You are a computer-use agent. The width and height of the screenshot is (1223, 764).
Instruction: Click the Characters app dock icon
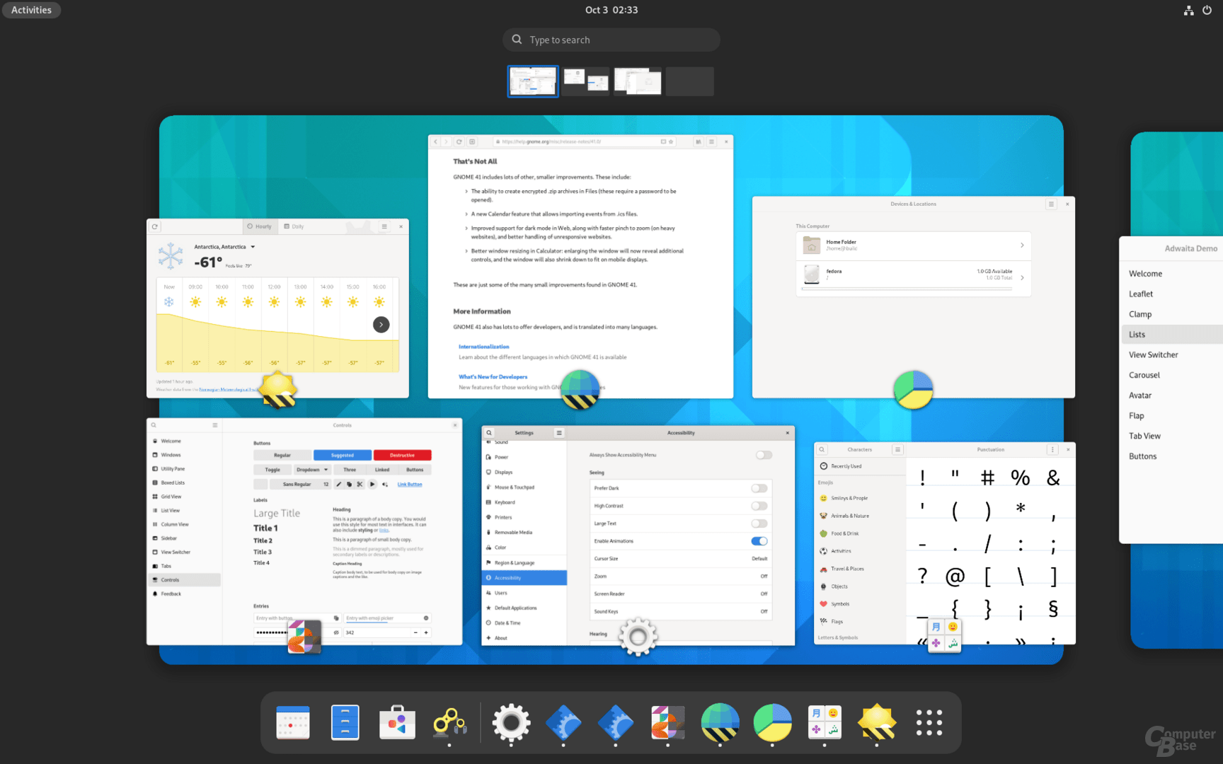pyautogui.click(x=825, y=722)
